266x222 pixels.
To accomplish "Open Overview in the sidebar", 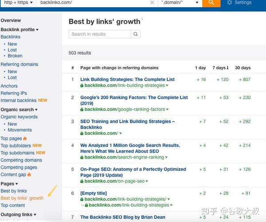I will [x=11, y=20].
